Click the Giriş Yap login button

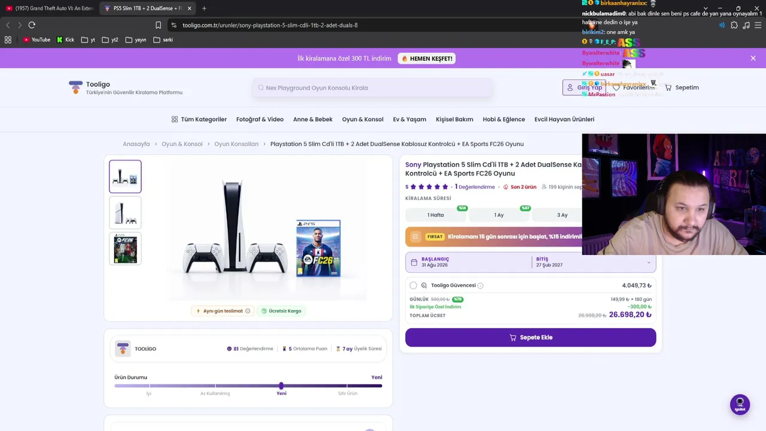coord(584,87)
